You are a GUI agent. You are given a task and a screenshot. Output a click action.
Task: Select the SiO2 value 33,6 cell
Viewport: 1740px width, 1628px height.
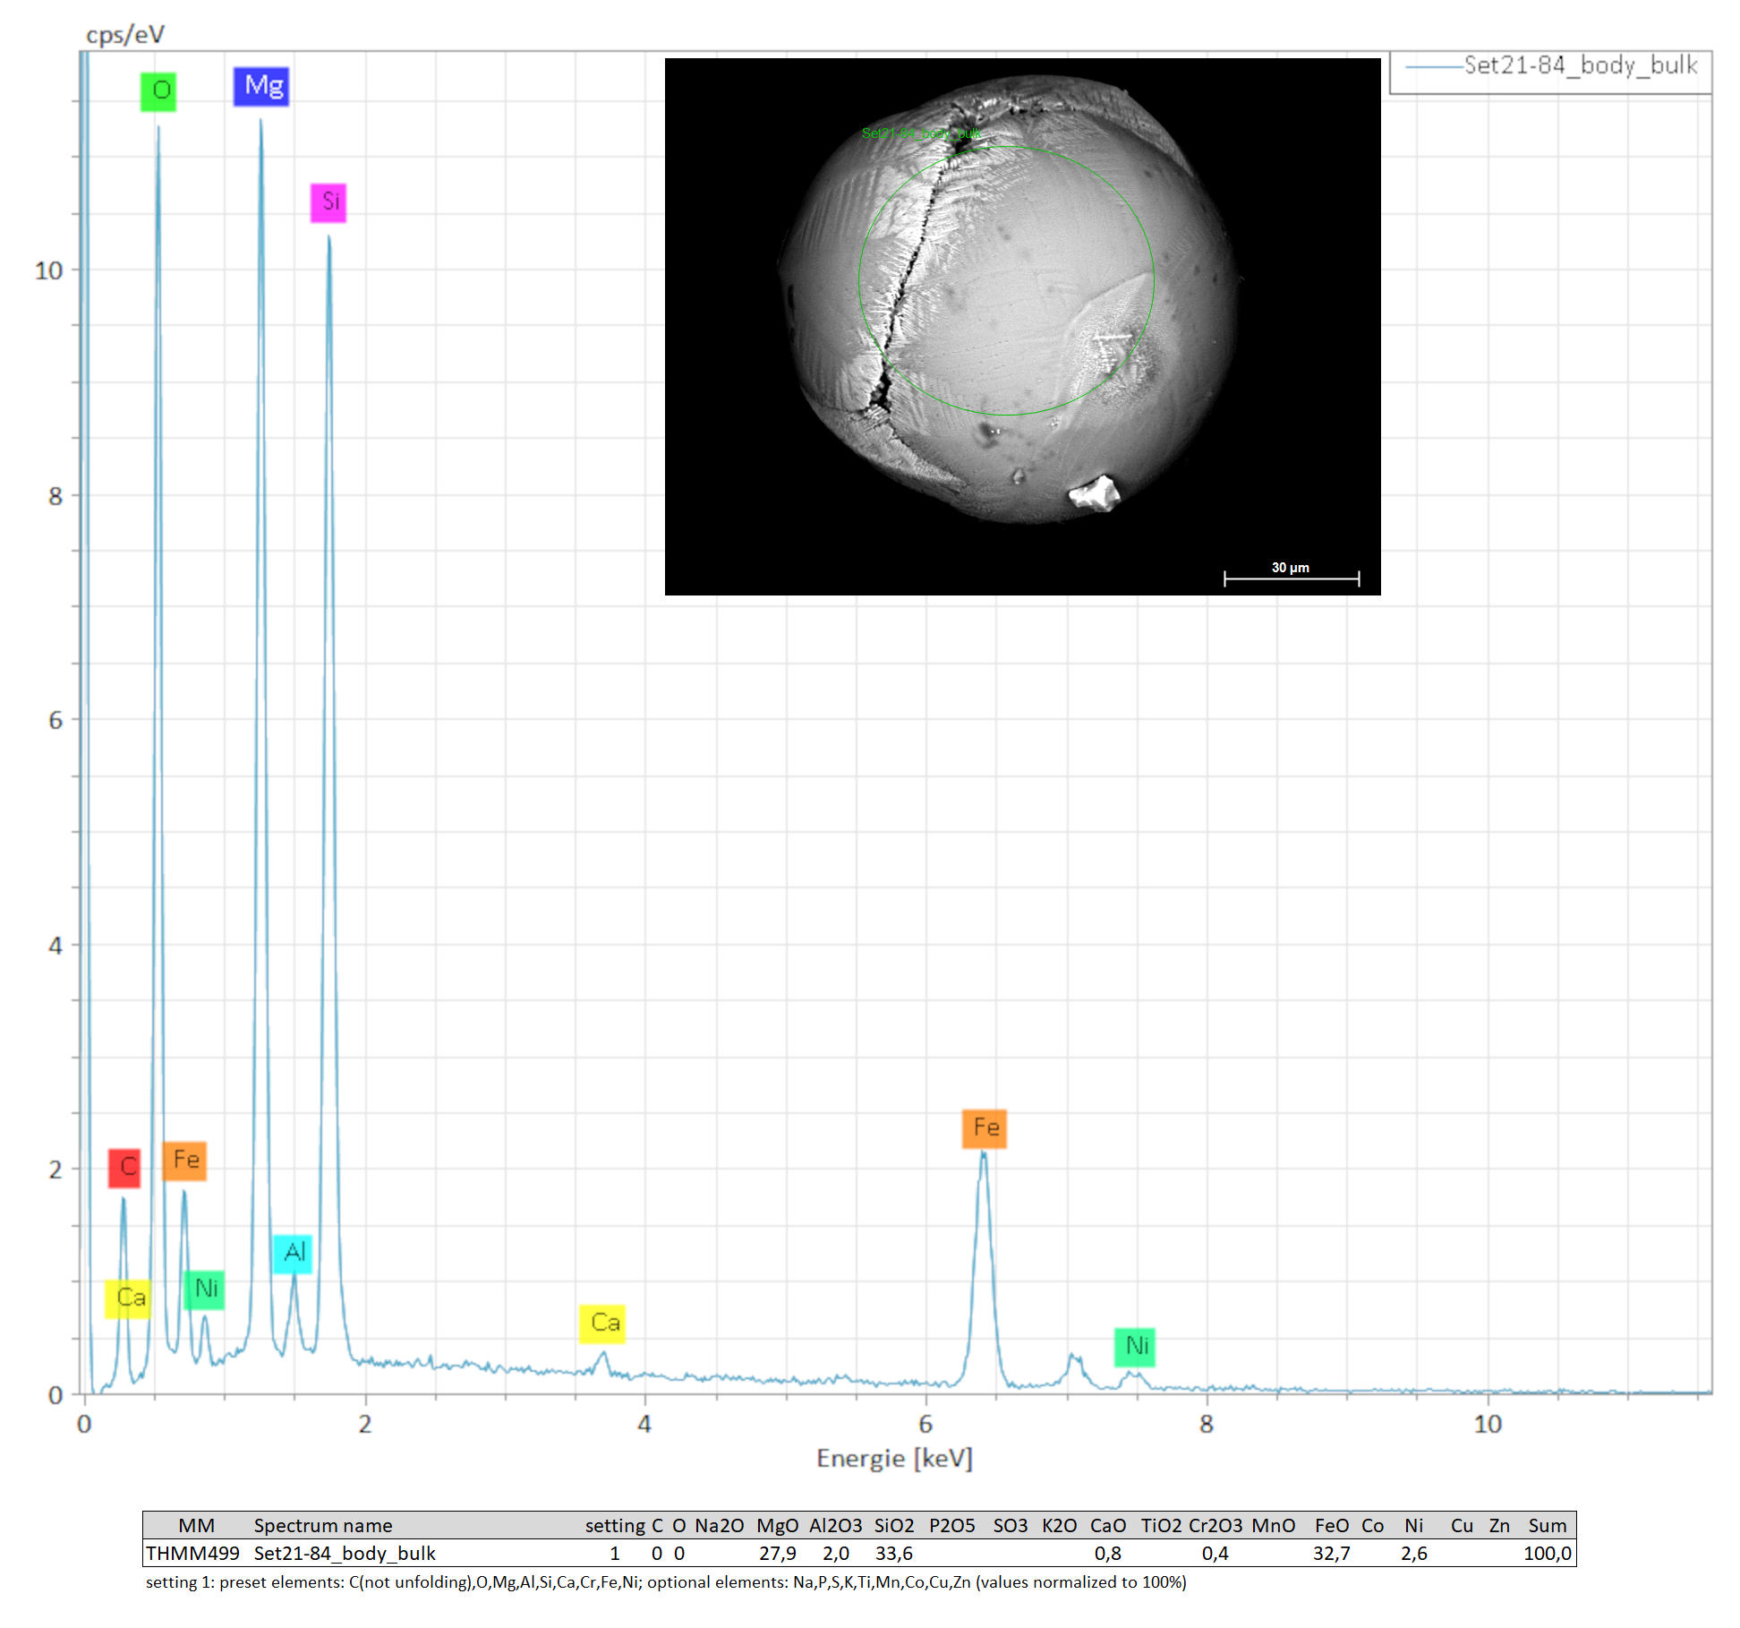click(x=893, y=1554)
